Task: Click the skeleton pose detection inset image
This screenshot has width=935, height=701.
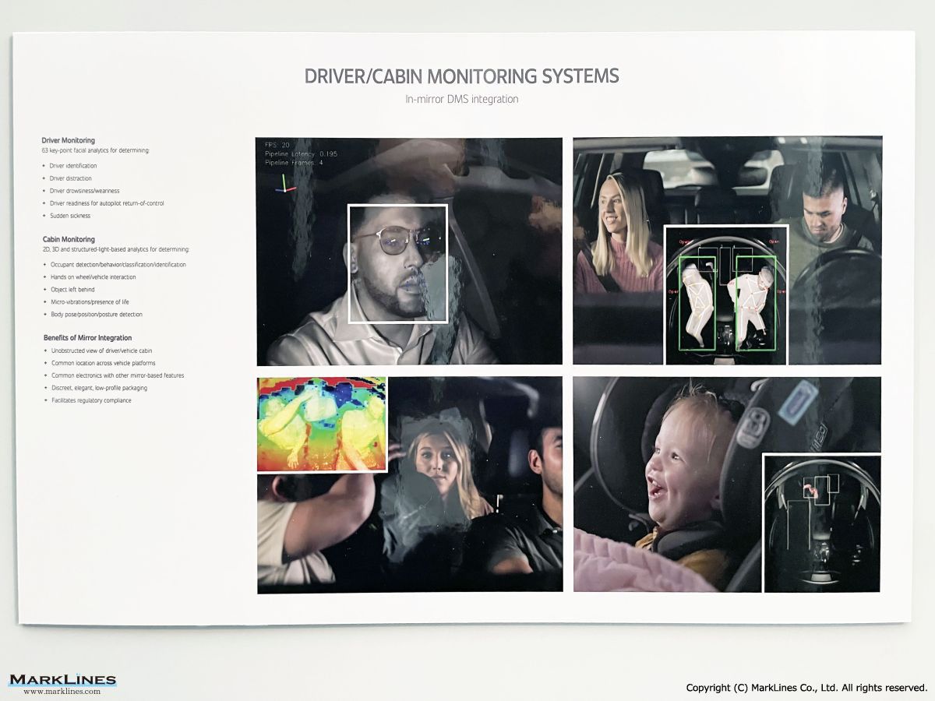Action: [726, 295]
